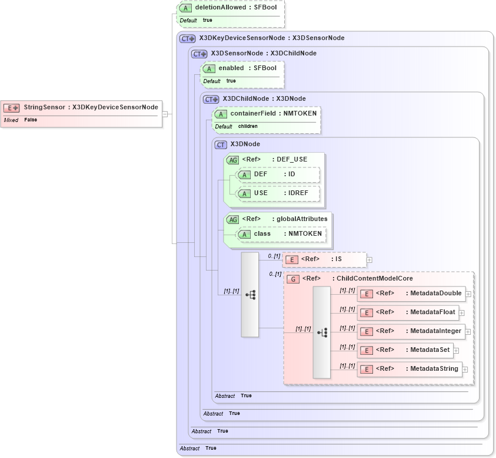Click the E icon of MetadataInteger
Screen dimensions: 496x458
367,332
